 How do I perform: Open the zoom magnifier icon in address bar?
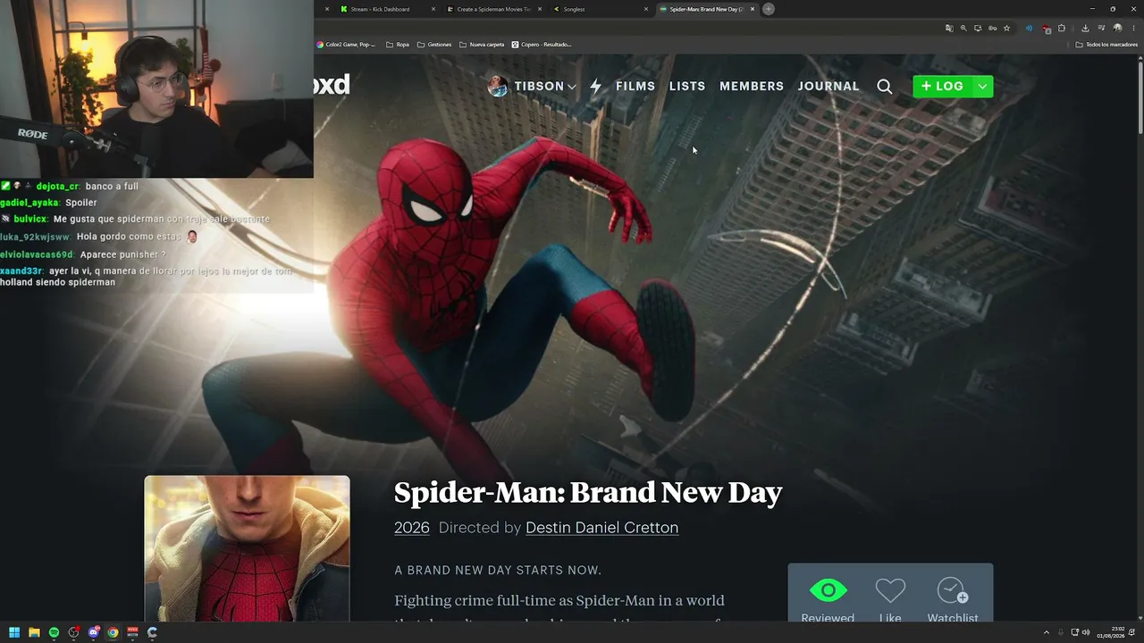pyautogui.click(x=963, y=29)
